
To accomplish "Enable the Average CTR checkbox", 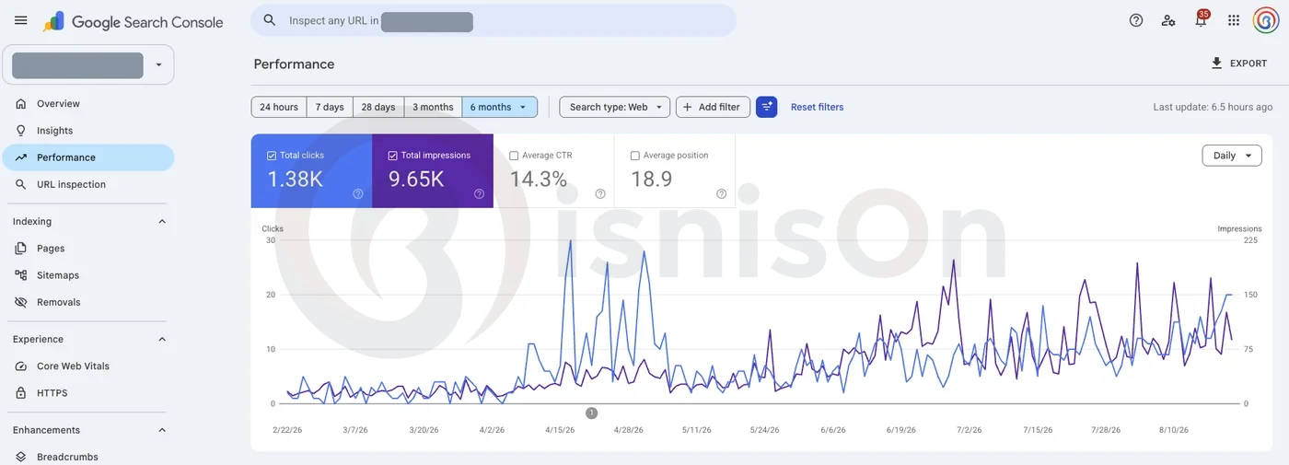I will tap(514, 156).
